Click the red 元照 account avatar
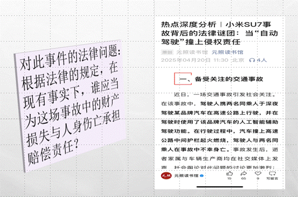Viewport: 298px width, 197px height. pos(167,176)
